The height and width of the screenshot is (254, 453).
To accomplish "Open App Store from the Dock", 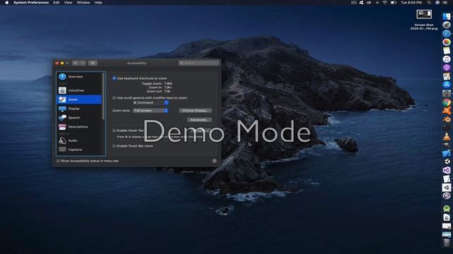I will pos(447,85).
